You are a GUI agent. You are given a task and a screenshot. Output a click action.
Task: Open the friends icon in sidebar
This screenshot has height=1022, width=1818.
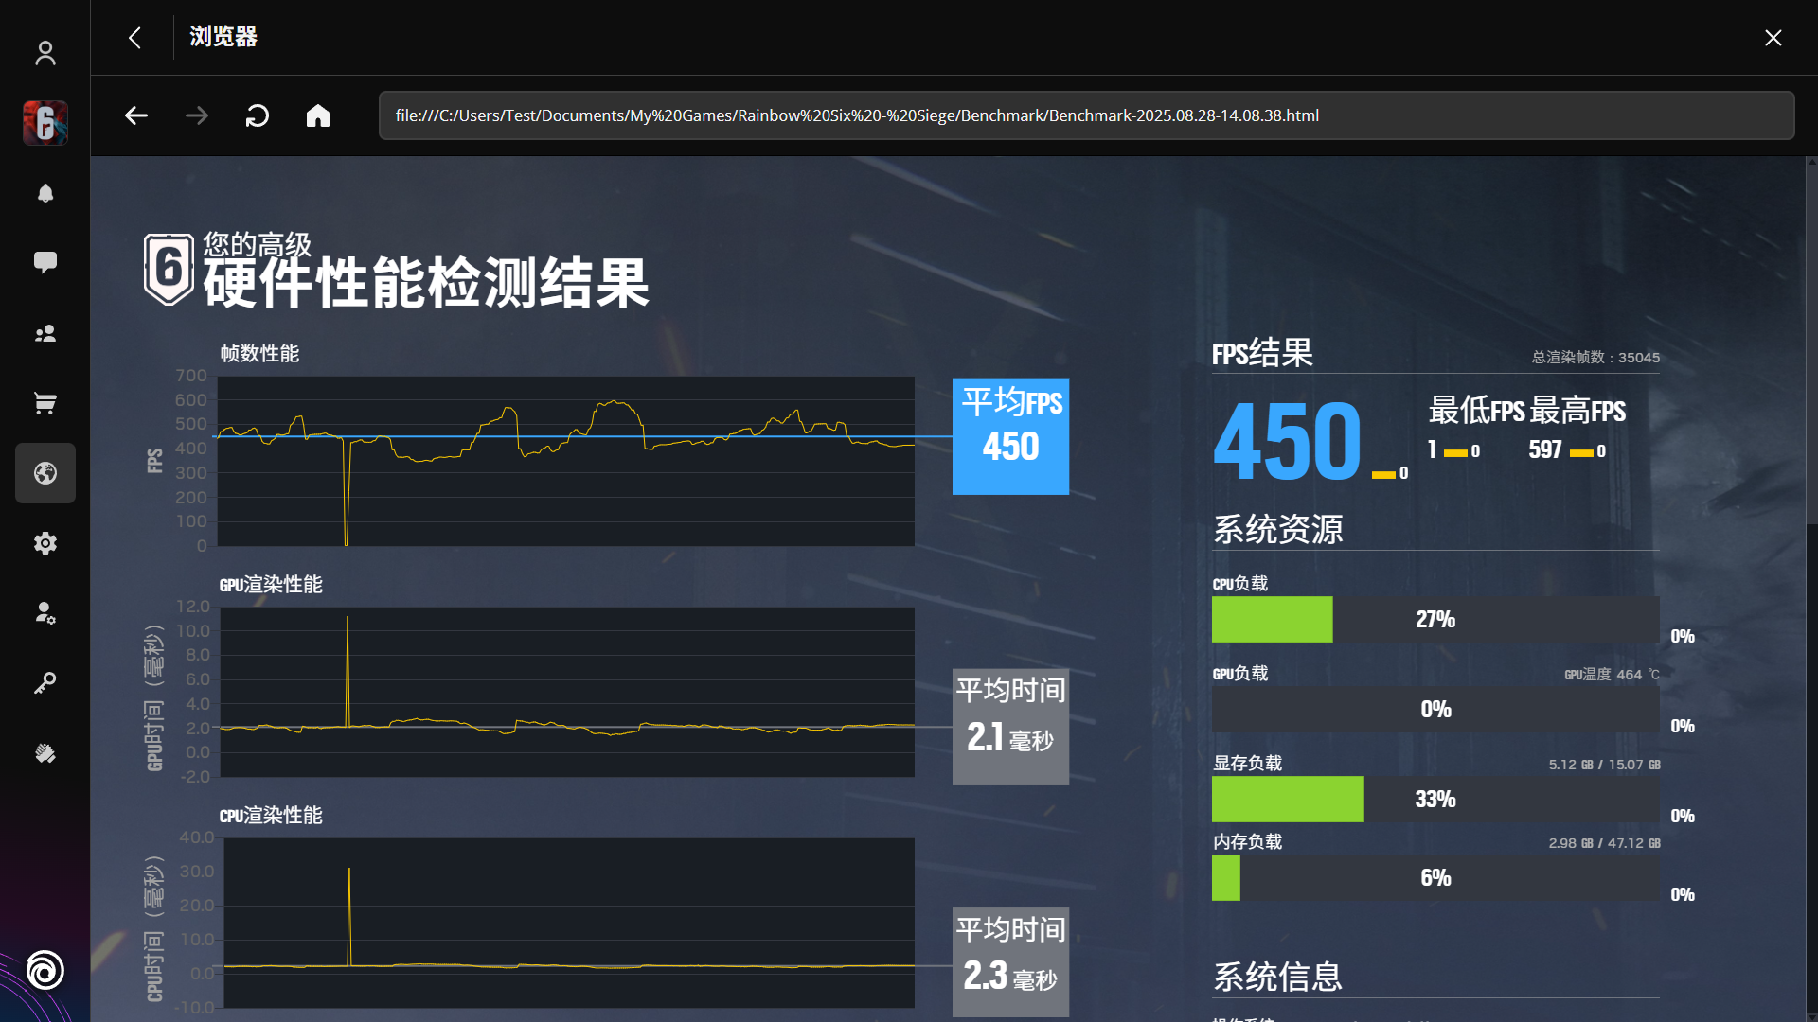[45, 334]
